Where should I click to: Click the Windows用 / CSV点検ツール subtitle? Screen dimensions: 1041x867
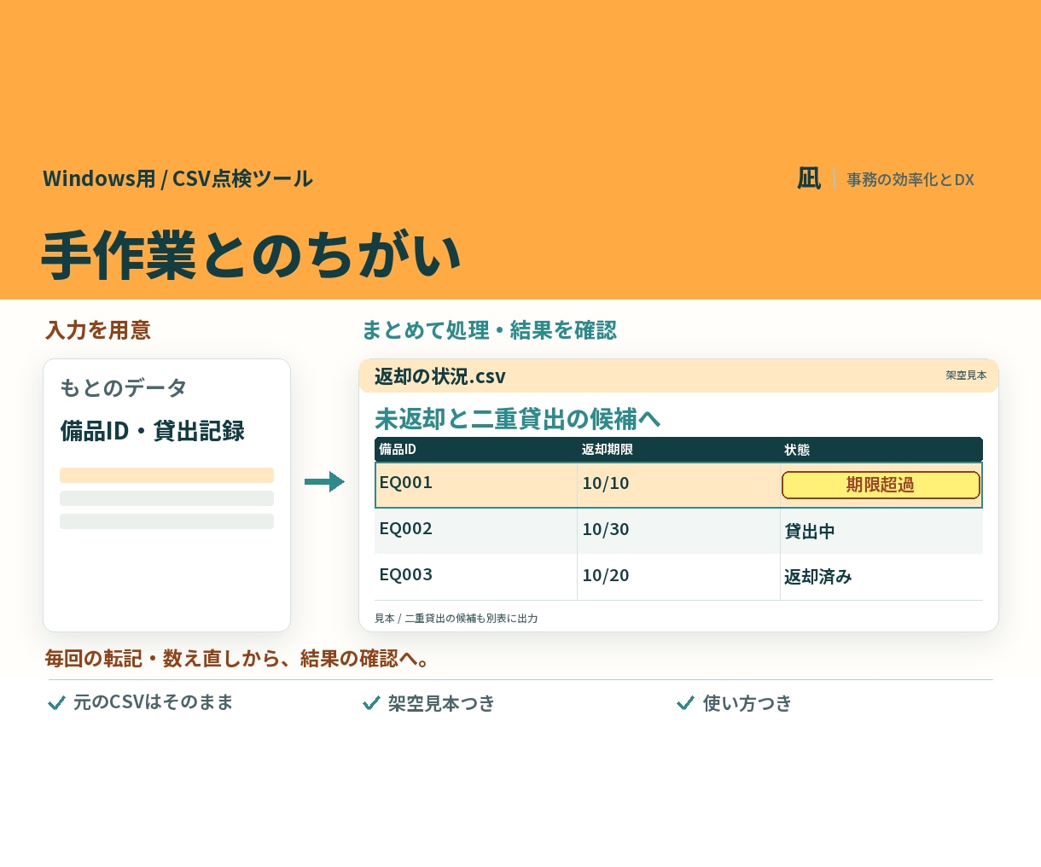tap(178, 178)
